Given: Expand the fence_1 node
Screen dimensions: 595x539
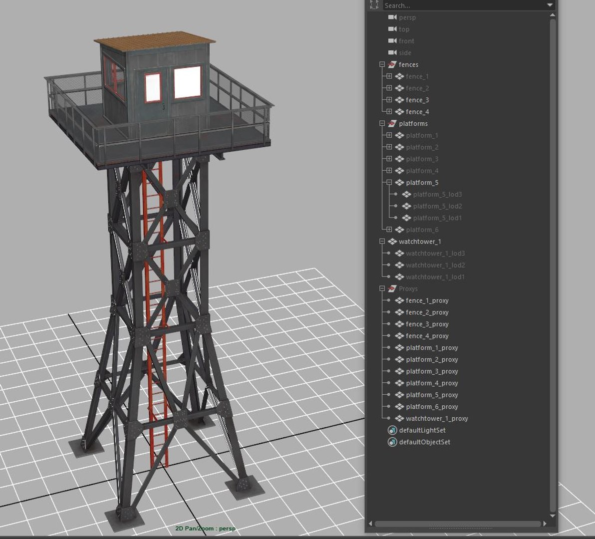Looking at the screenshot, I should [x=389, y=76].
